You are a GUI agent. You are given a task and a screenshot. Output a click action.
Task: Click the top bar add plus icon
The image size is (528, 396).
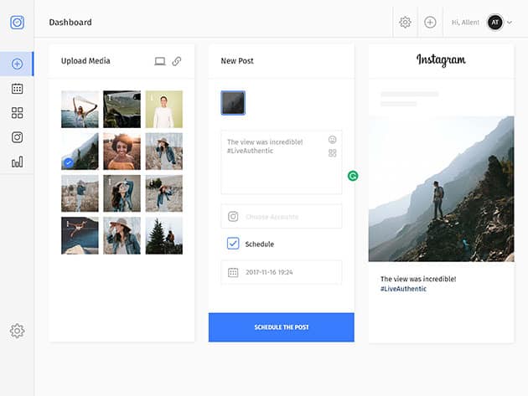pyautogui.click(x=430, y=23)
